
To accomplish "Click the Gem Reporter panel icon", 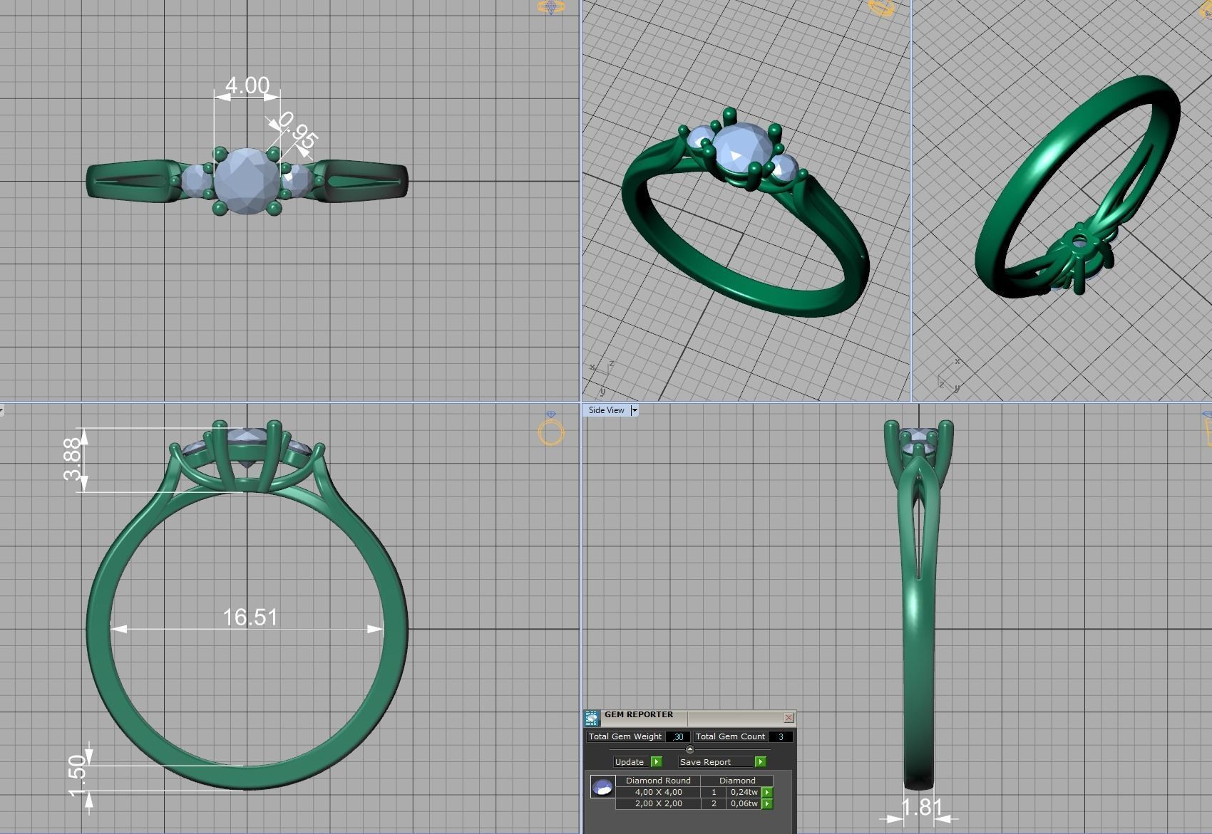I will pyautogui.click(x=592, y=719).
